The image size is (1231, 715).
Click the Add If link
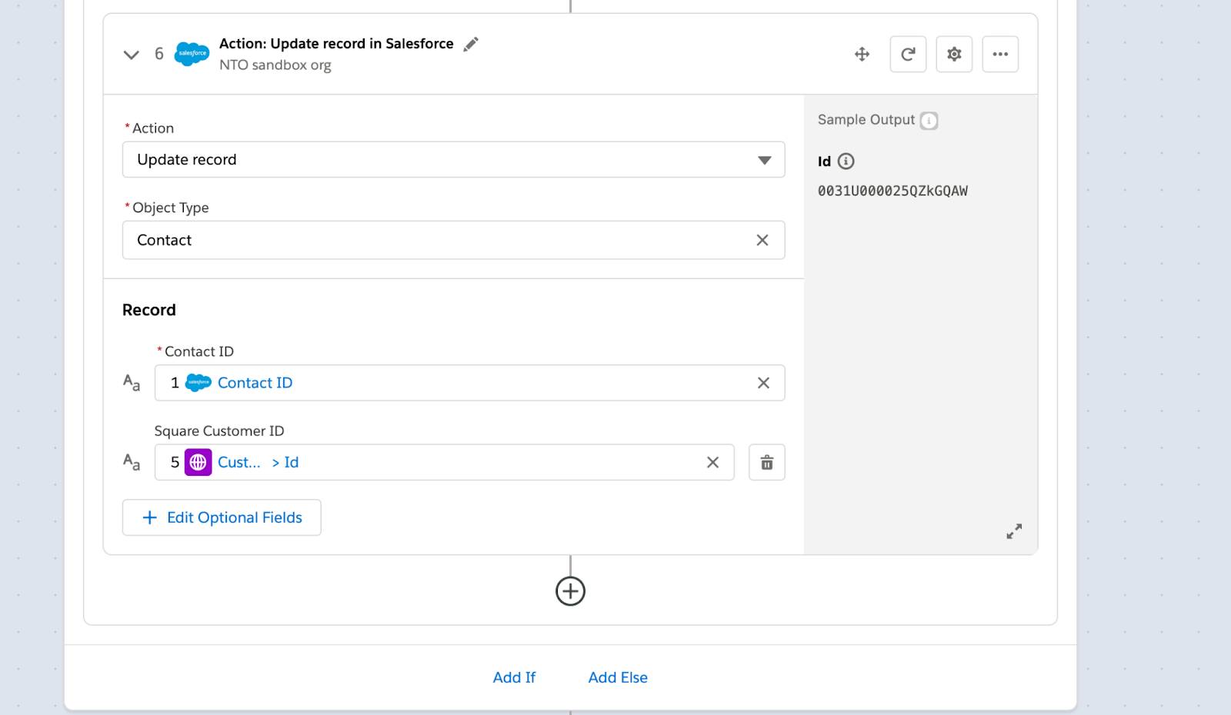[x=514, y=677]
